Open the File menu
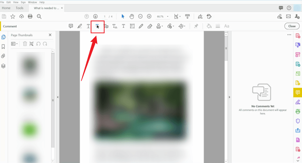Screen dimensions: 302x163 (2, 2)
